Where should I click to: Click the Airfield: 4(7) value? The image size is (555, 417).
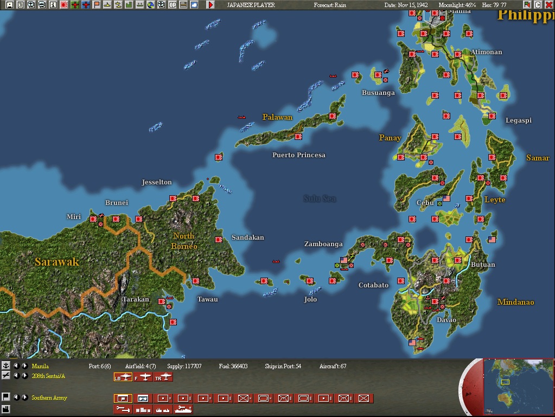click(140, 366)
